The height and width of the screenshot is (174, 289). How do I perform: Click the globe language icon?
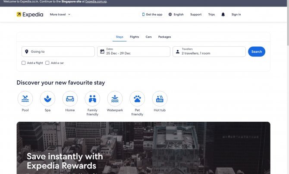(x=170, y=14)
